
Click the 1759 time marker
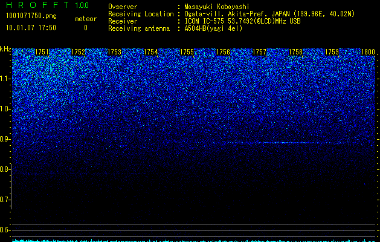click(332, 52)
